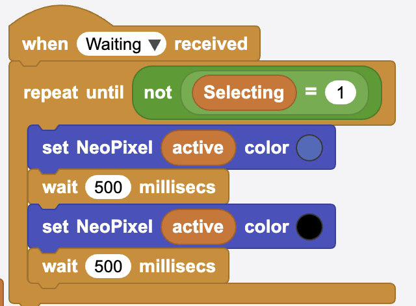Open the blue NeoPixel color swatch
The image size is (416, 306).
click(309, 148)
